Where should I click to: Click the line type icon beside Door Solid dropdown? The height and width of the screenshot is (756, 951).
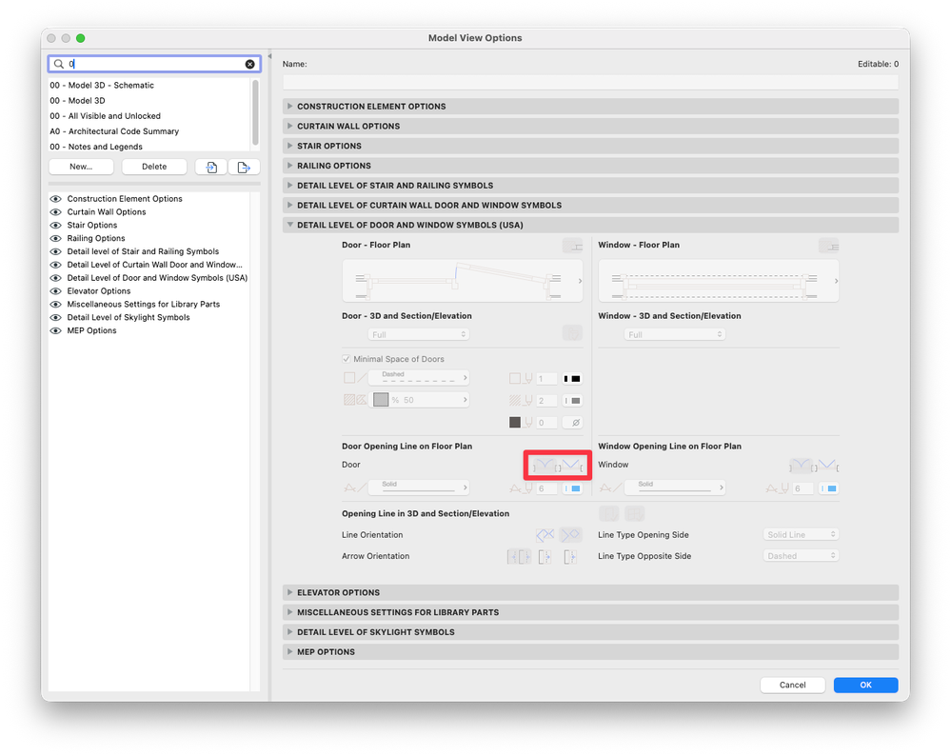[355, 487]
